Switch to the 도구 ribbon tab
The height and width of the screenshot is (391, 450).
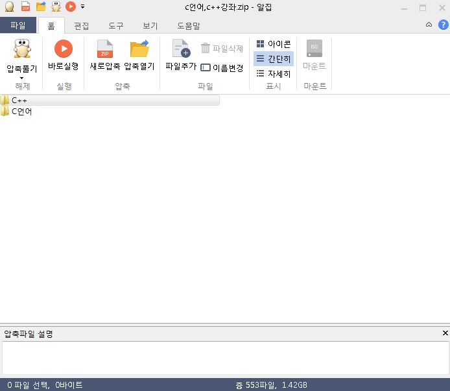point(116,26)
